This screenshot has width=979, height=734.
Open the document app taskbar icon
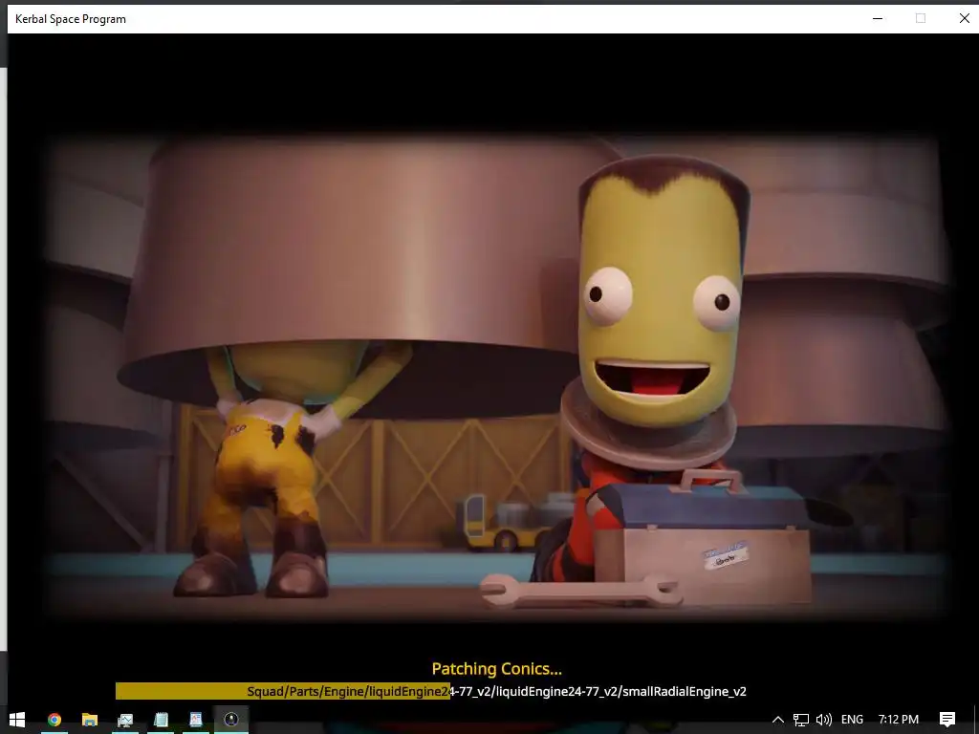pos(196,720)
